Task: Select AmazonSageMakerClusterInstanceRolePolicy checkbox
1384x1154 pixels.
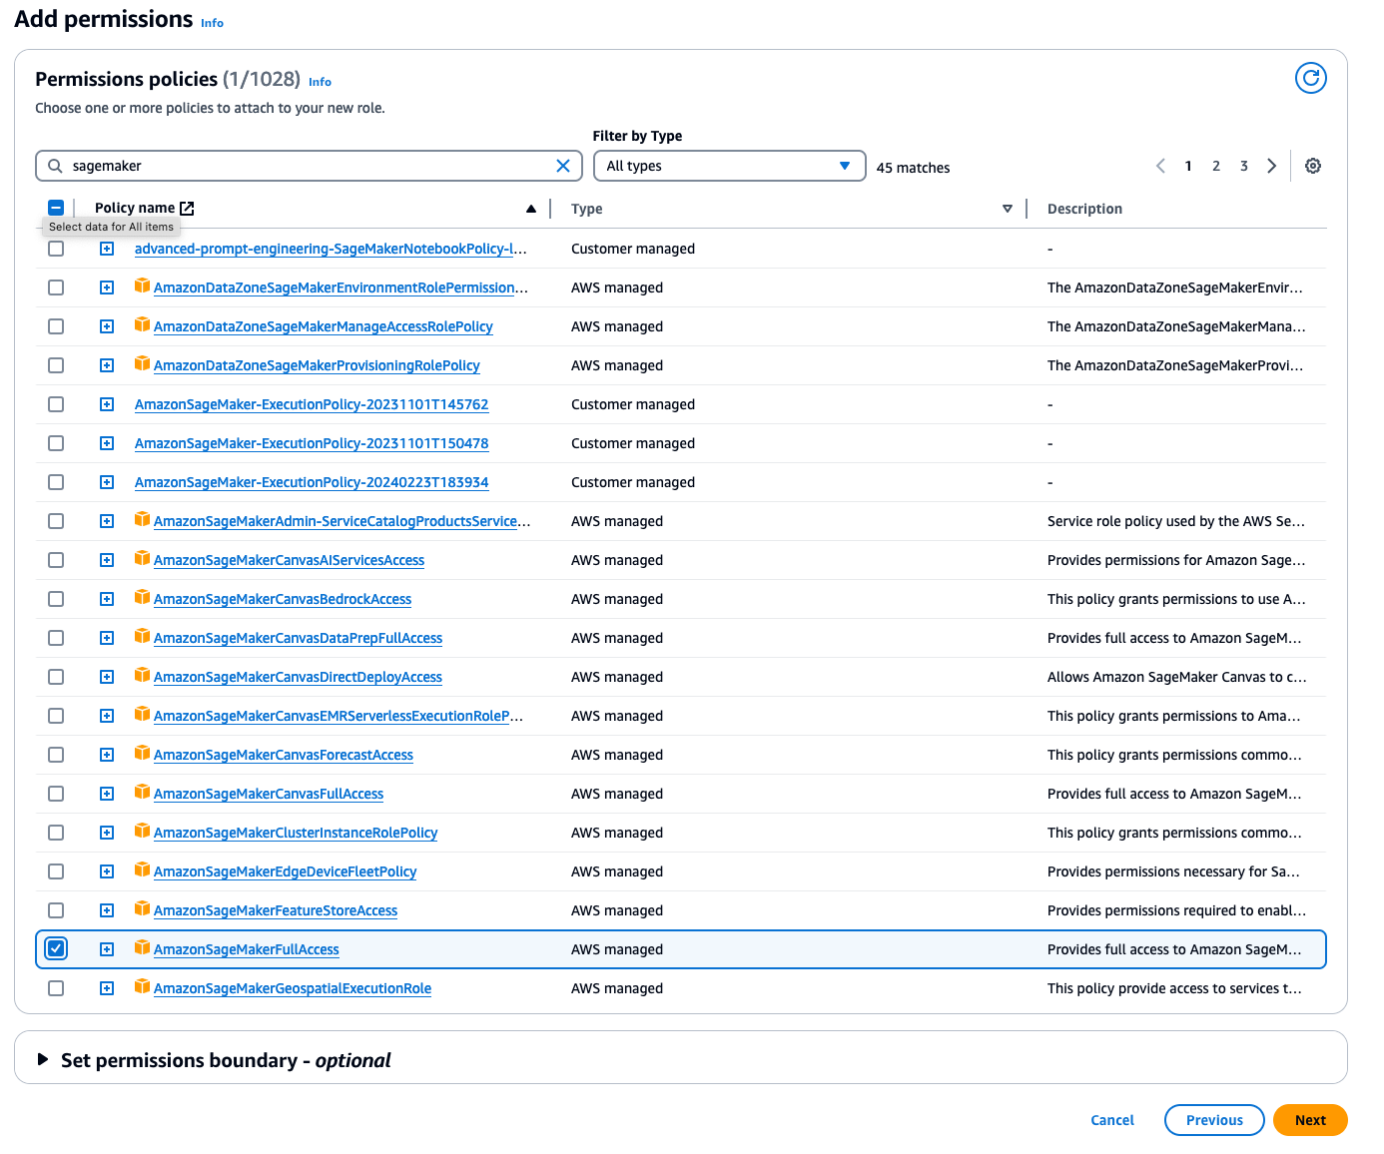Action: tap(56, 833)
